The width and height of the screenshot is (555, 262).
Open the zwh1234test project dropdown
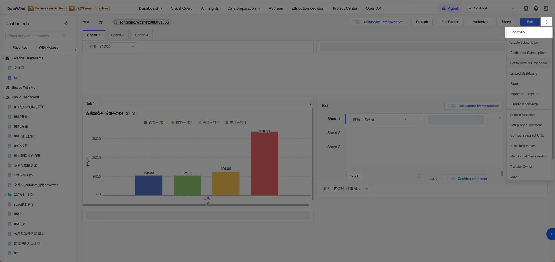tap(491, 8)
